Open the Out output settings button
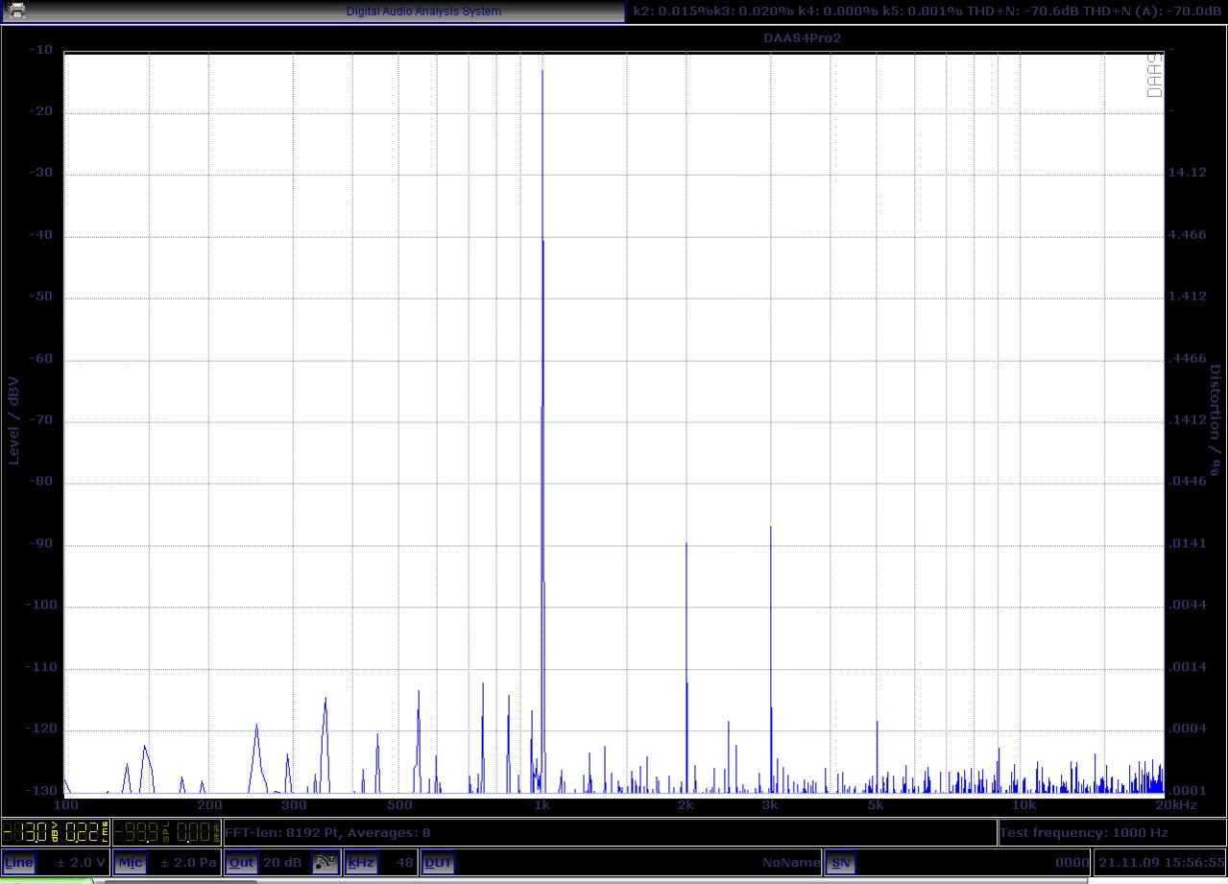This screenshot has height=884, width=1228. click(242, 862)
